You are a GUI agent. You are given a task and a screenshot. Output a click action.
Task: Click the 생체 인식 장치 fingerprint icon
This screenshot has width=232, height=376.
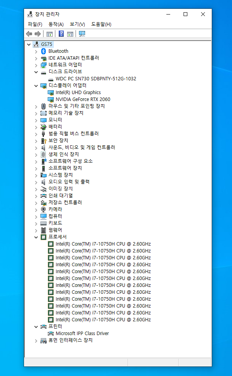(43, 154)
